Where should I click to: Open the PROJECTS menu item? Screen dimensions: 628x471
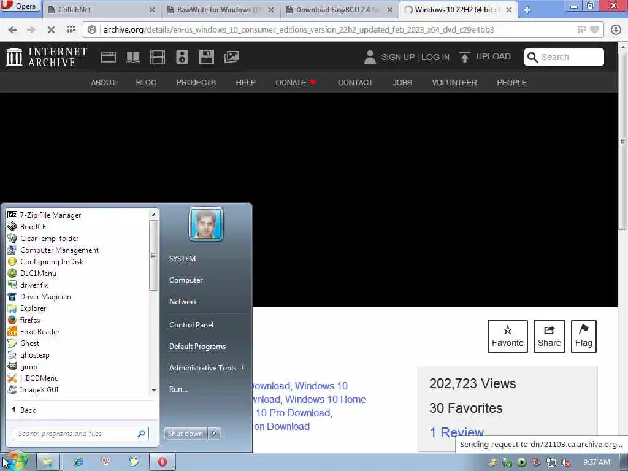click(x=196, y=83)
